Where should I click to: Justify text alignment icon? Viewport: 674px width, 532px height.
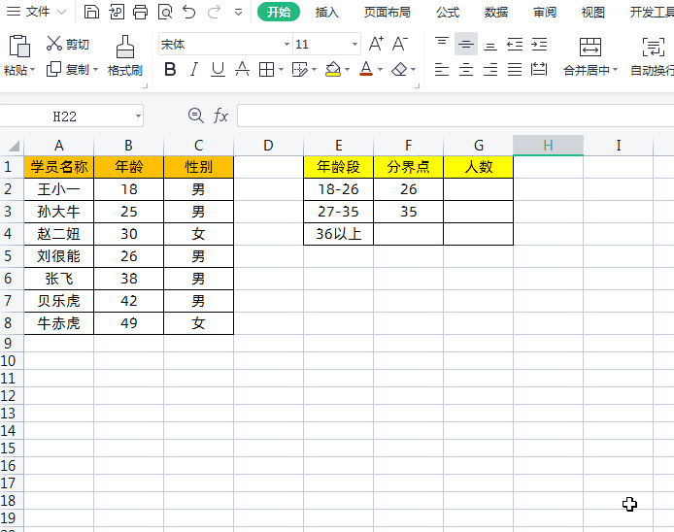pyautogui.click(x=515, y=69)
